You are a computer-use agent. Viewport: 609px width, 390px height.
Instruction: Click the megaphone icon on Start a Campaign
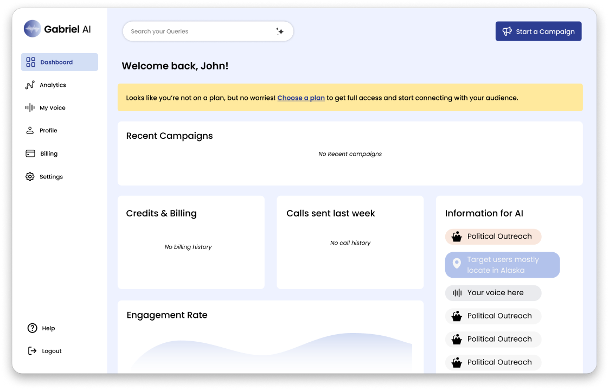pyautogui.click(x=507, y=31)
